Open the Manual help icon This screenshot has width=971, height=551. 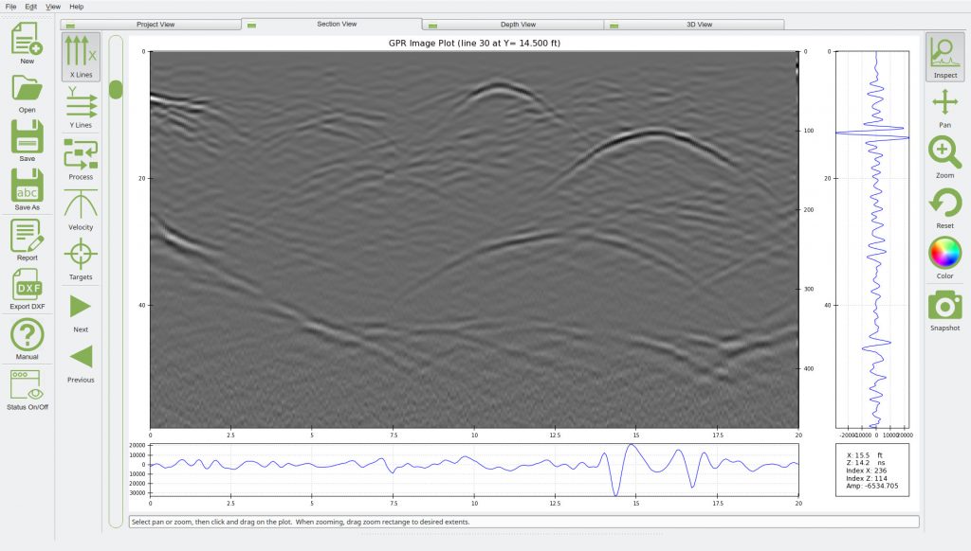tap(27, 334)
